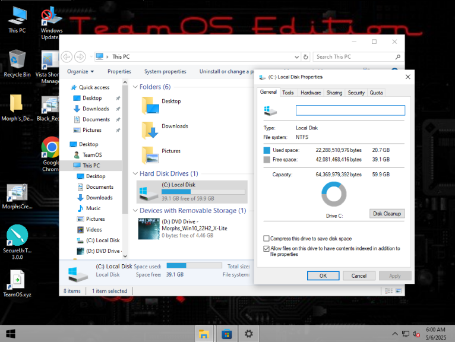
Task: Open recent locations dropdown arrow
Action: 91,57
